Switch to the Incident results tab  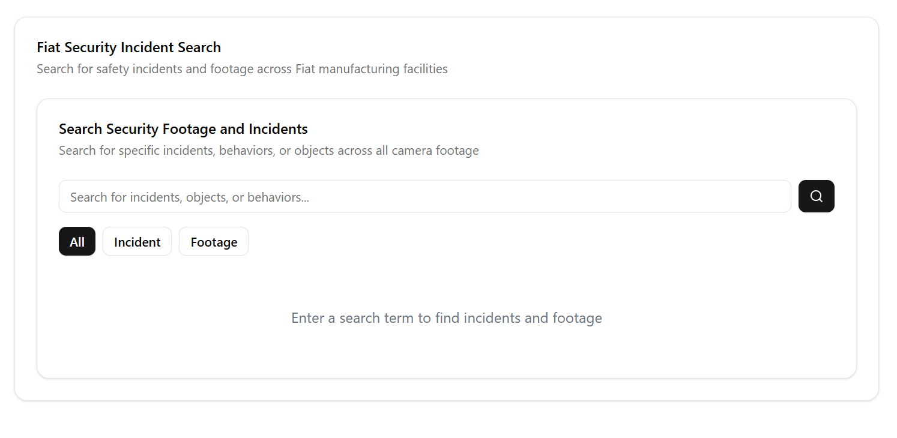tap(137, 241)
